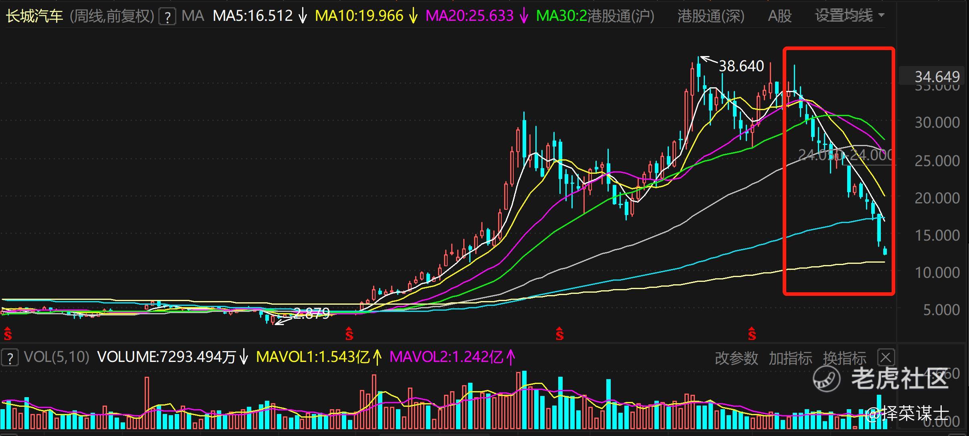Click the rightmost red S marker on chart
This screenshot has height=436, width=969.
752,334
